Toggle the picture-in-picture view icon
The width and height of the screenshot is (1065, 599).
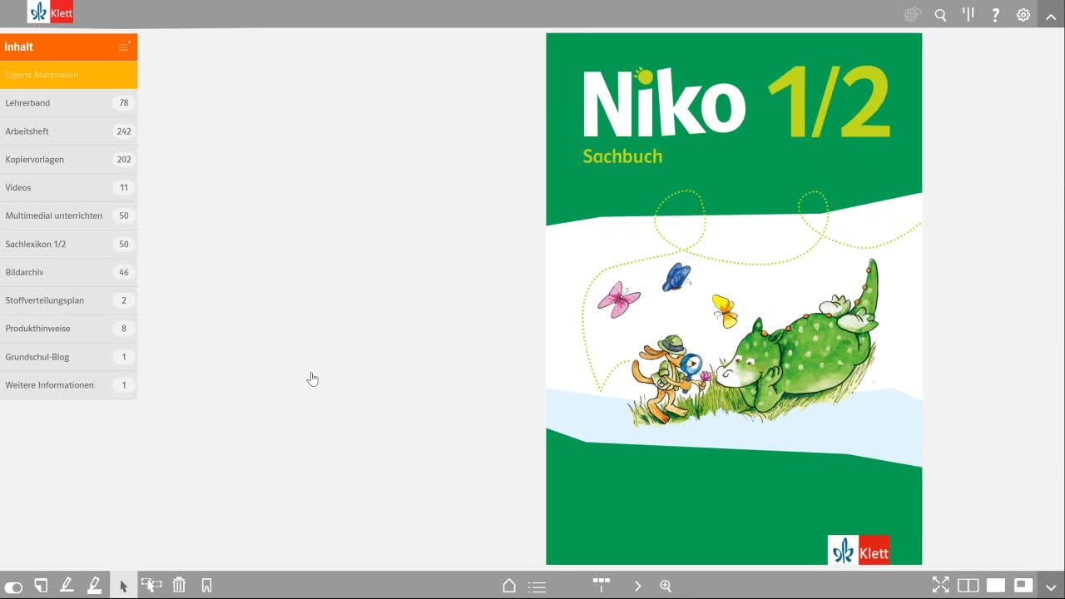1023,586
